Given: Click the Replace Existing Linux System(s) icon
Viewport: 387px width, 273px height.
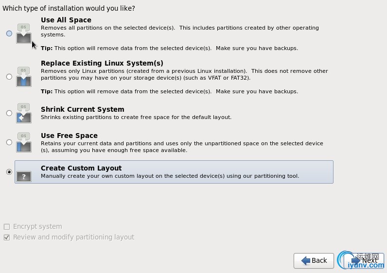Looking at the screenshot, I should (x=24, y=77).
